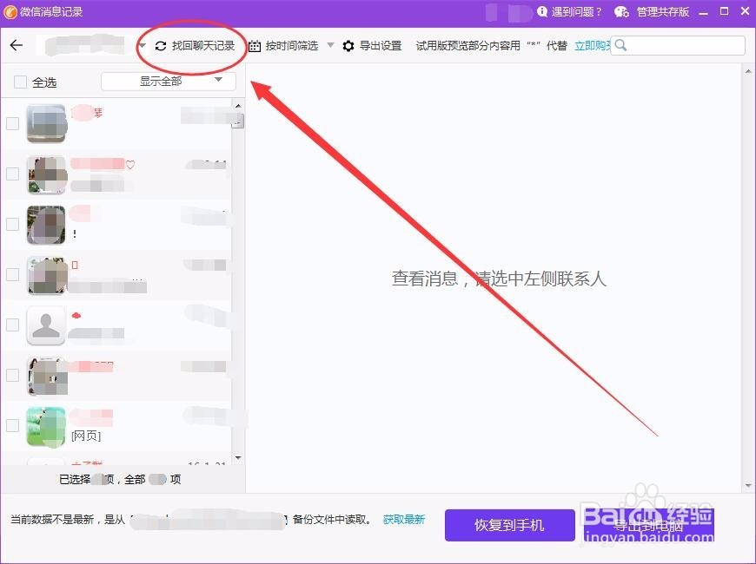756x564 pixels.
Task: Check the box for contact with '!' message
Action: [12, 224]
